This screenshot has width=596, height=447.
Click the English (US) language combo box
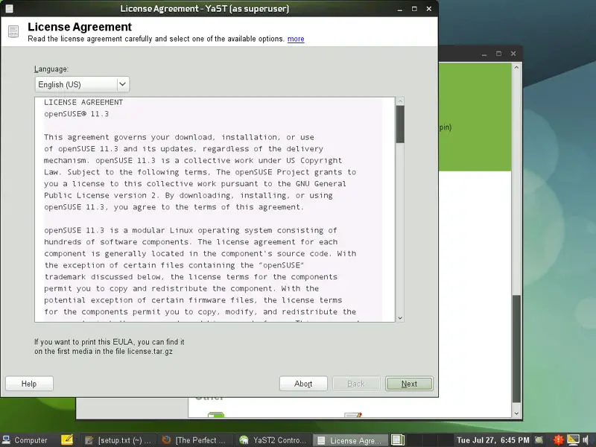[82, 84]
